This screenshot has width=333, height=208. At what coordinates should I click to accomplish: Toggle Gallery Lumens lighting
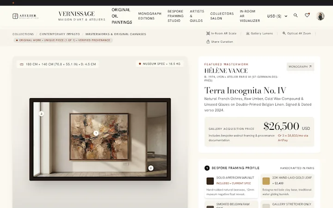[259, 33]
